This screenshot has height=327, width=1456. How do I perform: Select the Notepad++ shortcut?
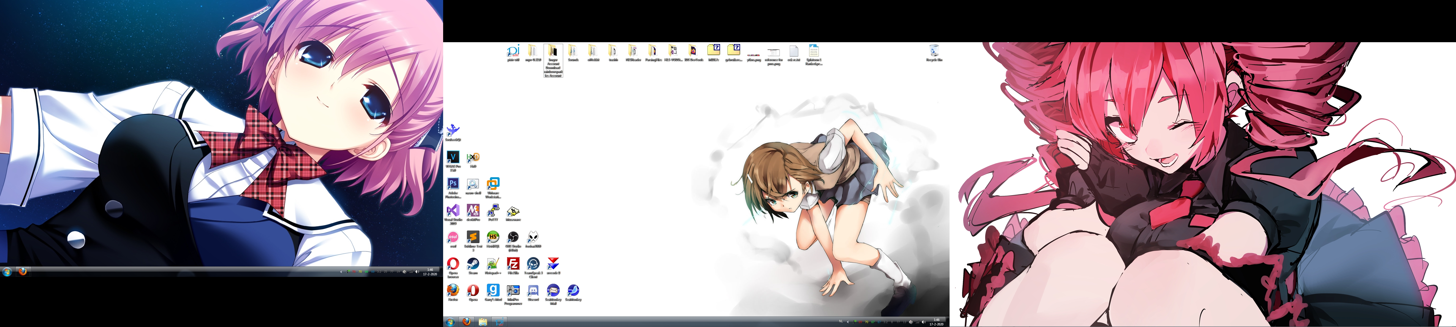tap(493, 266)
